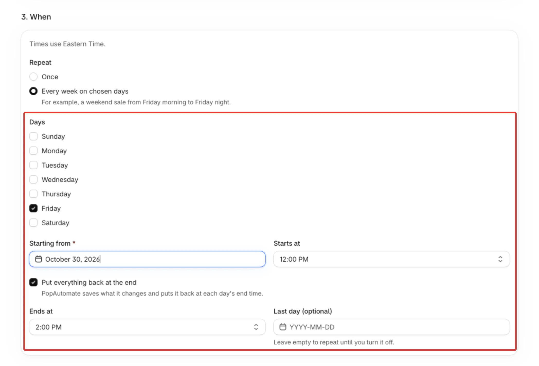
Task: Click the 'PopAutomate saves what it changes' text
Action: [x=152, y=294]
